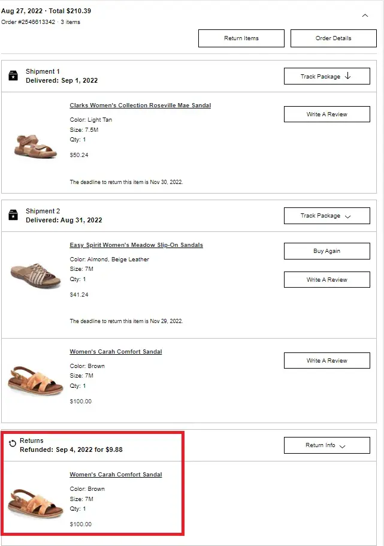Collapse the order with top chevron
Screen dimensions: 384x546
(x=365, y=16)
